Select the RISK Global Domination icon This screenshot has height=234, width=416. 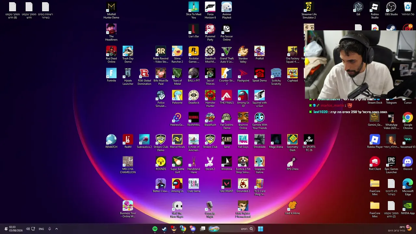(144, 77)
